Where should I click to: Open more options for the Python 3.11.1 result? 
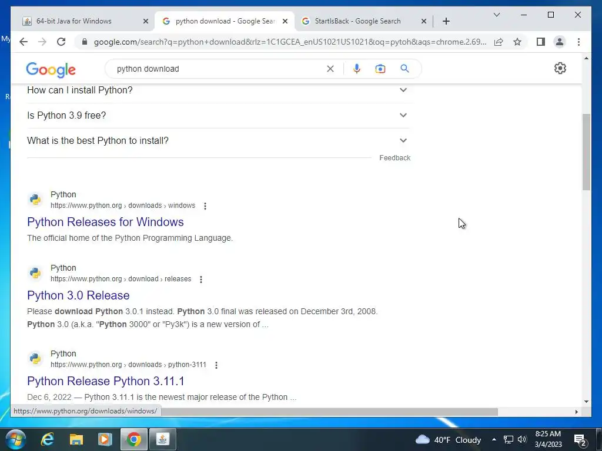tap(216, 365)
